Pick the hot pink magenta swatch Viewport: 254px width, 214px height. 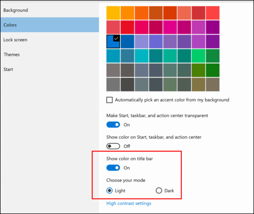(x=170, y=27)
